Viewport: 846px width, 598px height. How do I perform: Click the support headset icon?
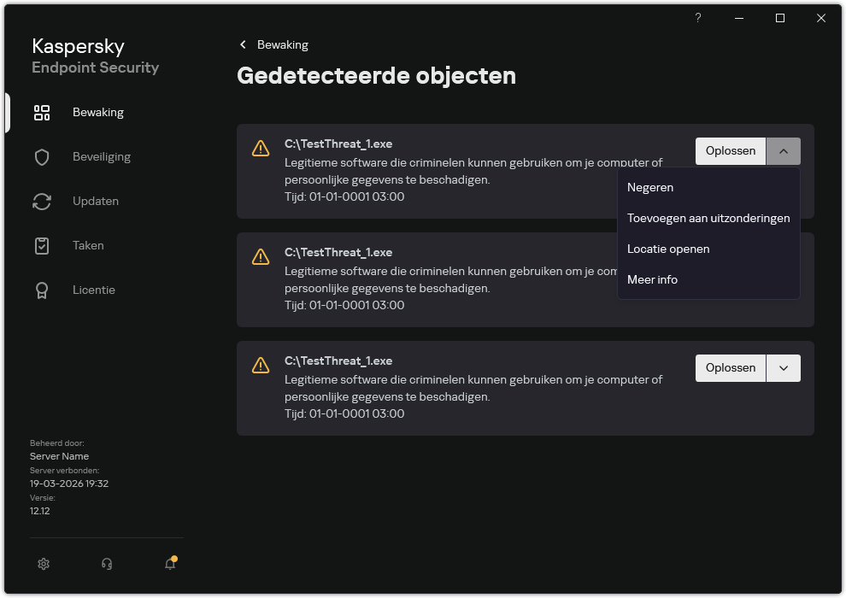[106, 564]
